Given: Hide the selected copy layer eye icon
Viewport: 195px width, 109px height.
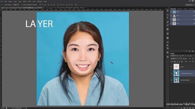Looking at the screenshot, I should click(x=171, y=73).
